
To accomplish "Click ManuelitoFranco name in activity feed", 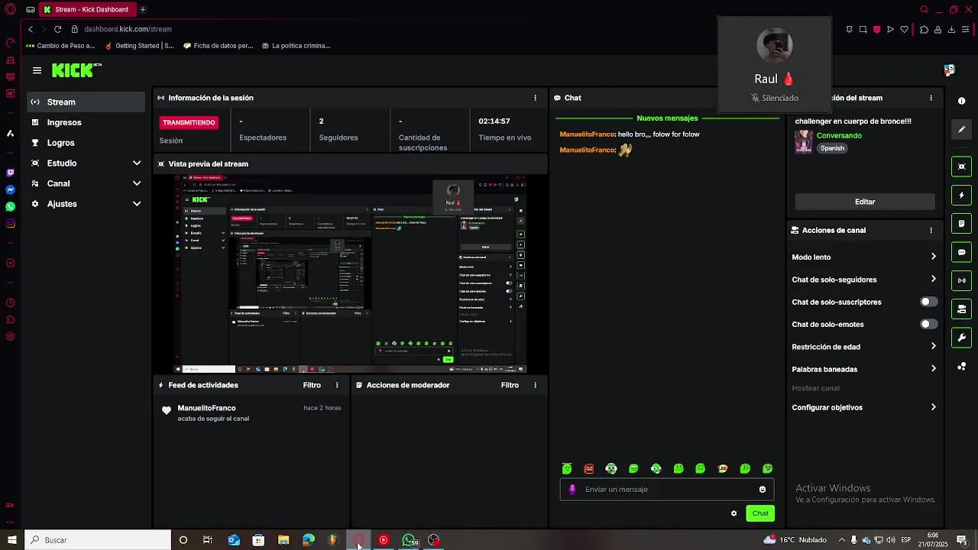I will pos(206,408).
